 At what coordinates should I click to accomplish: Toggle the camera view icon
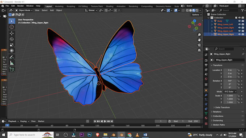(199, 45)
